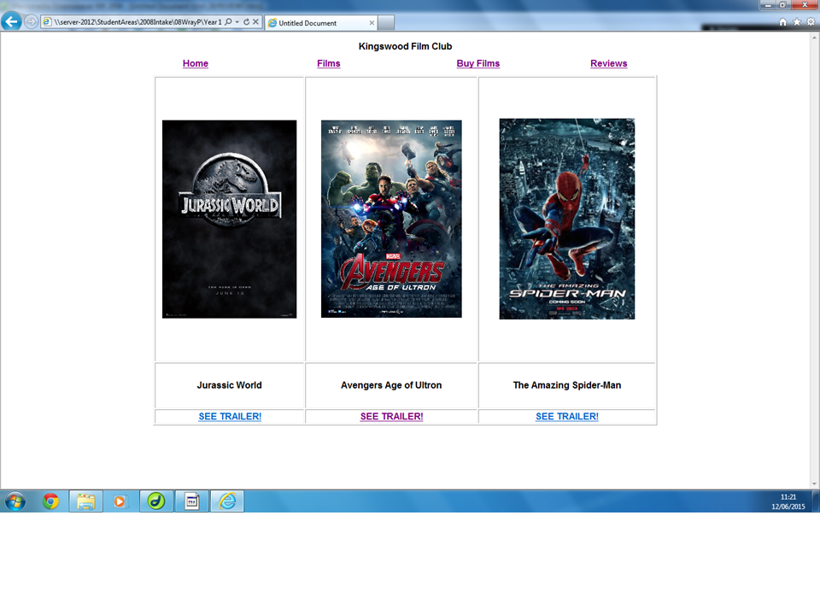Open SEE TRAILER! under Avengers Age of Ultron

pyautogui.click(x=392, y=416)
